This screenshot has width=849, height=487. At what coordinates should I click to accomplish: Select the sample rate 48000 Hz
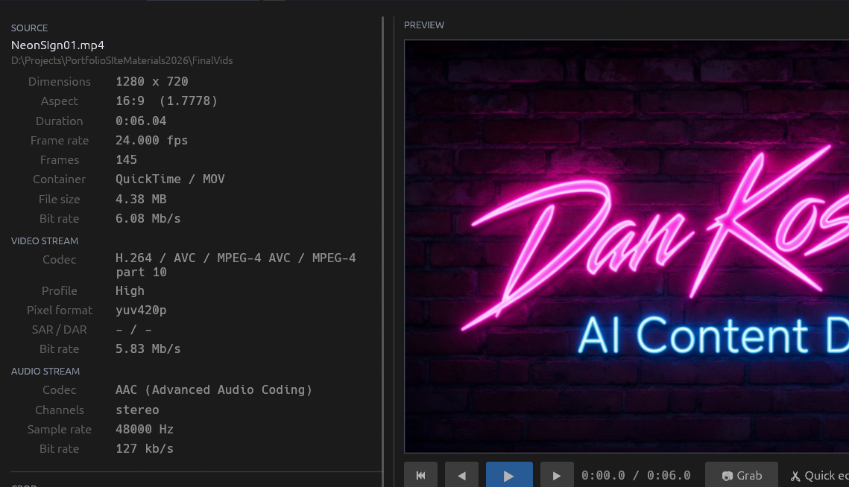[145, 430]
